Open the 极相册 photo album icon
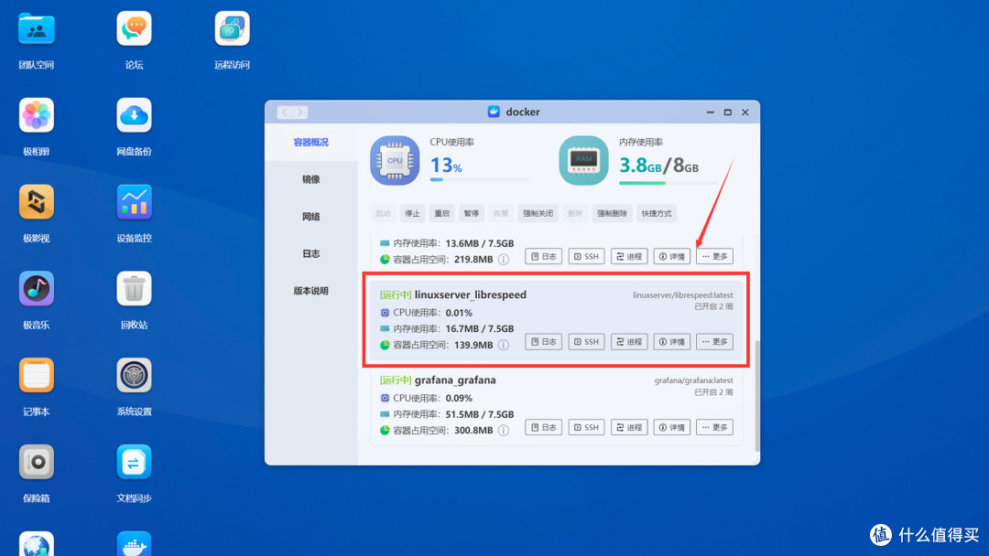Screen dimensions: 989x556 tap(36, 115)
